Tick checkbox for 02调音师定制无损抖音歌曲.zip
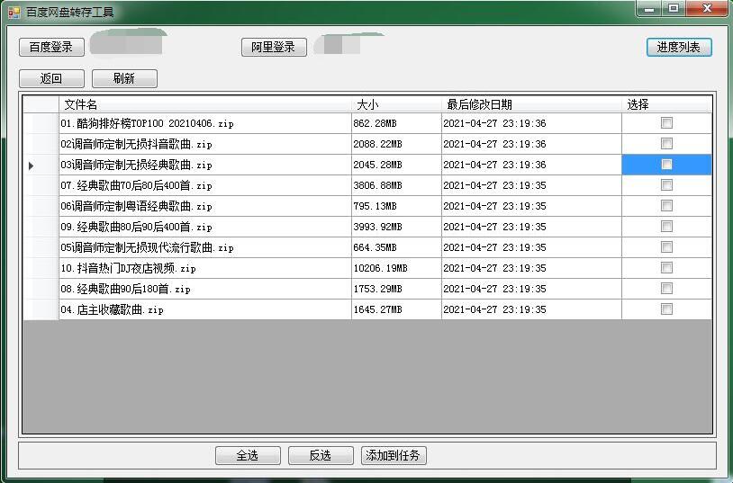 (x=666, y=144)
